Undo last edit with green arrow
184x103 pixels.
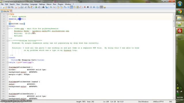click(x=36, y=7)
